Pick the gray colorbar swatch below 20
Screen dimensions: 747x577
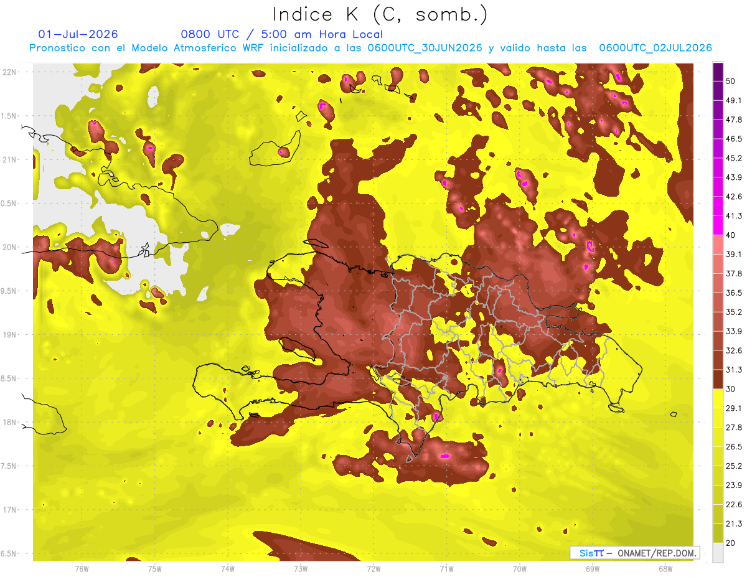pos(718,553)
